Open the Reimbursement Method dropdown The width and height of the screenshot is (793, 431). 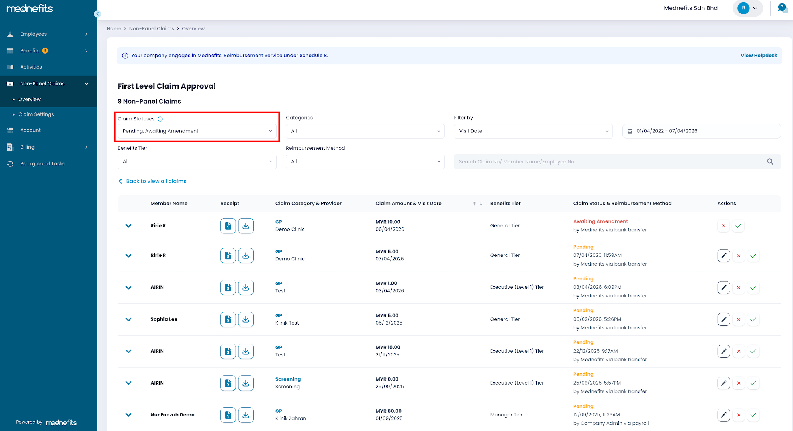pos(365,161)
